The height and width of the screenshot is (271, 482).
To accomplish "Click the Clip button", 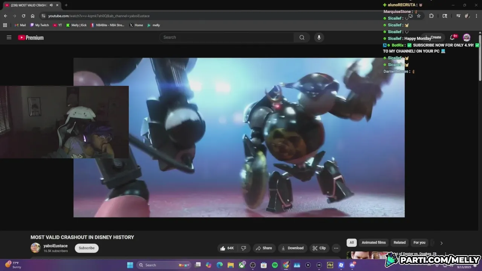I will 319,248.
